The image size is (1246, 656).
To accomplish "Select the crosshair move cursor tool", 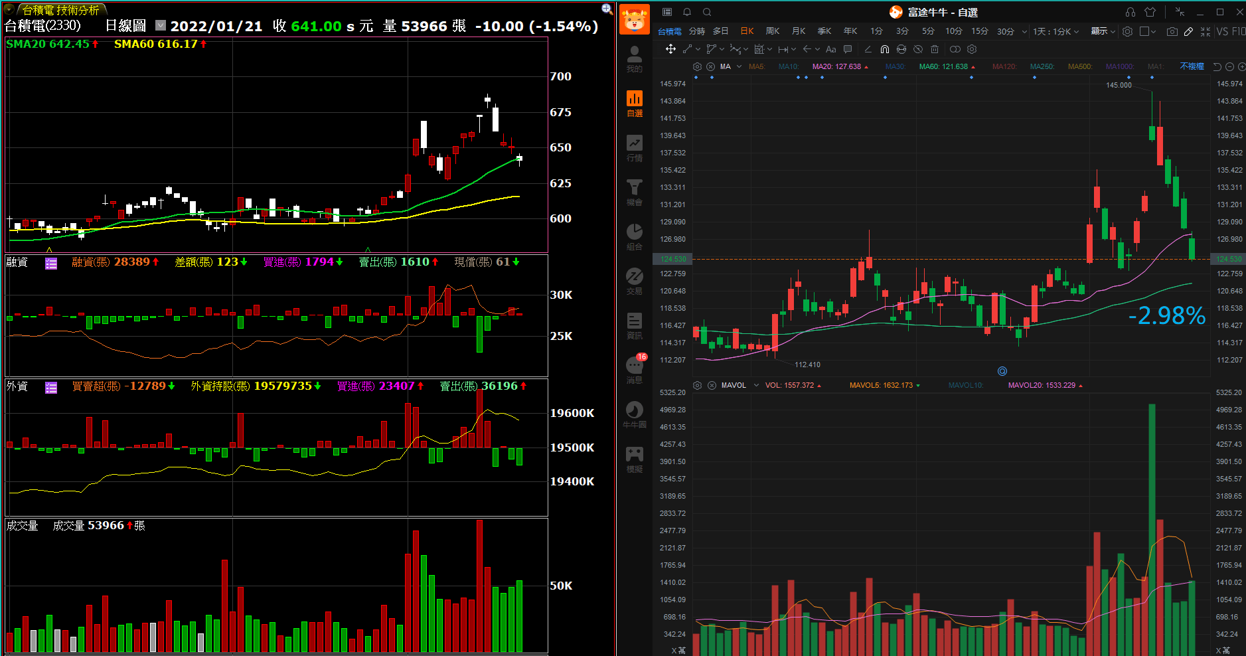I will tap(670, 49).
